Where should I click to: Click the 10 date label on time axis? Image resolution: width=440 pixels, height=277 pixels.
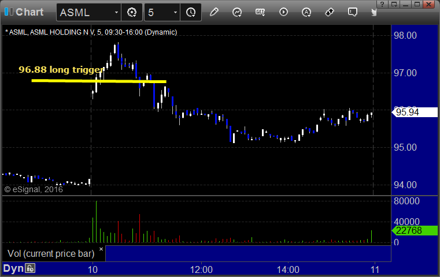coord(93,269)
